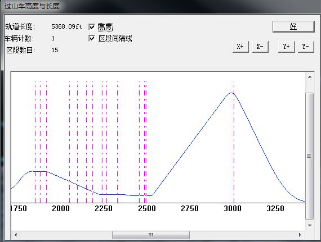Click the vertical scrollbar thumb
The width and height of the screenshot is (321, 242).
click(310, 156)
